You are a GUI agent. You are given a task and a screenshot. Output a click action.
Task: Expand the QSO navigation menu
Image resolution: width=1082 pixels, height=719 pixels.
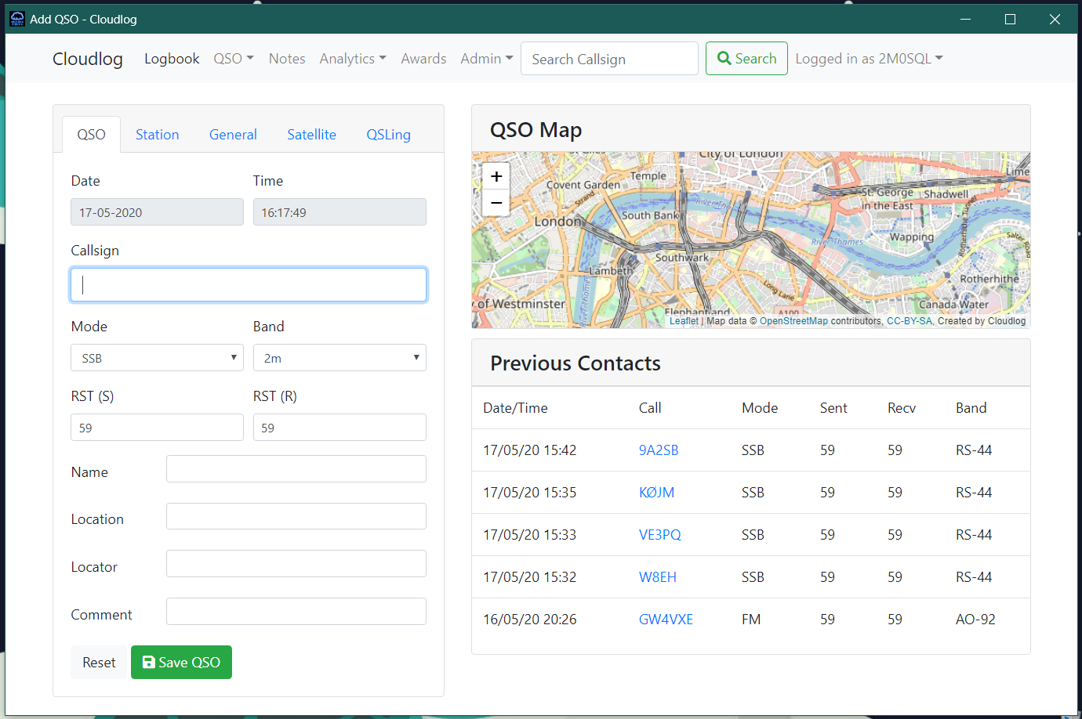click(x=234, y=59)
